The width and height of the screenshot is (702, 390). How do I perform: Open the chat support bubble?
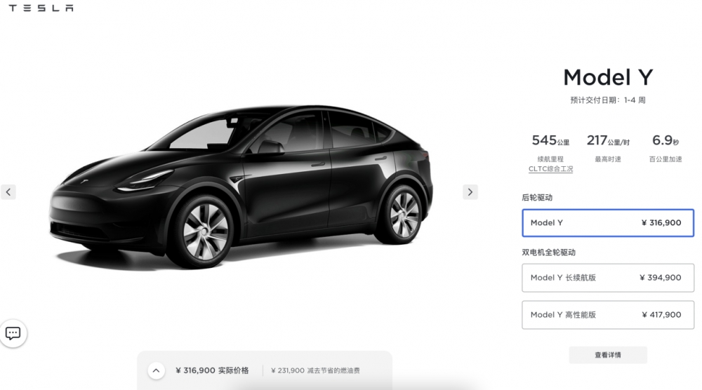pos(13,333)
